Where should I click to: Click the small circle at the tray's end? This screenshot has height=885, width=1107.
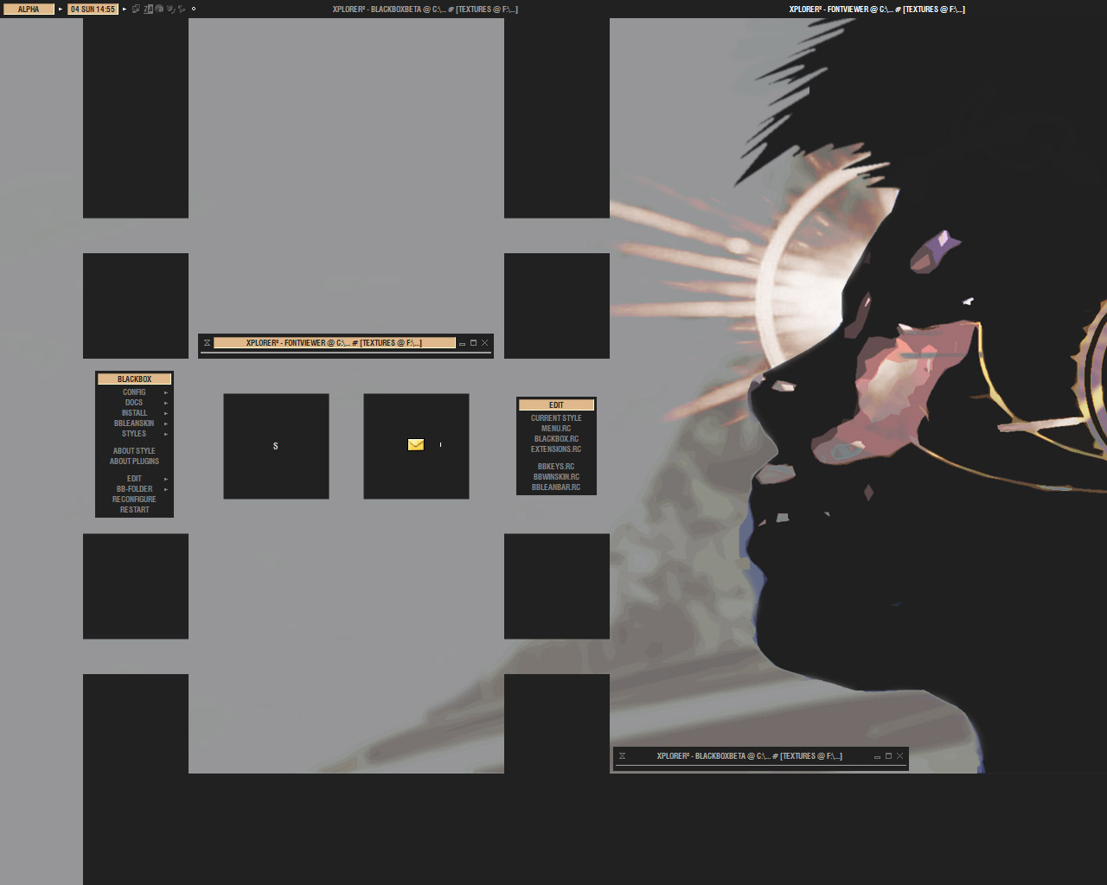[194, 9]
